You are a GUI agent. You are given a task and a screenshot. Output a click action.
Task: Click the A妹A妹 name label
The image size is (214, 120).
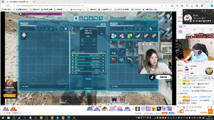tap(163, 77)
